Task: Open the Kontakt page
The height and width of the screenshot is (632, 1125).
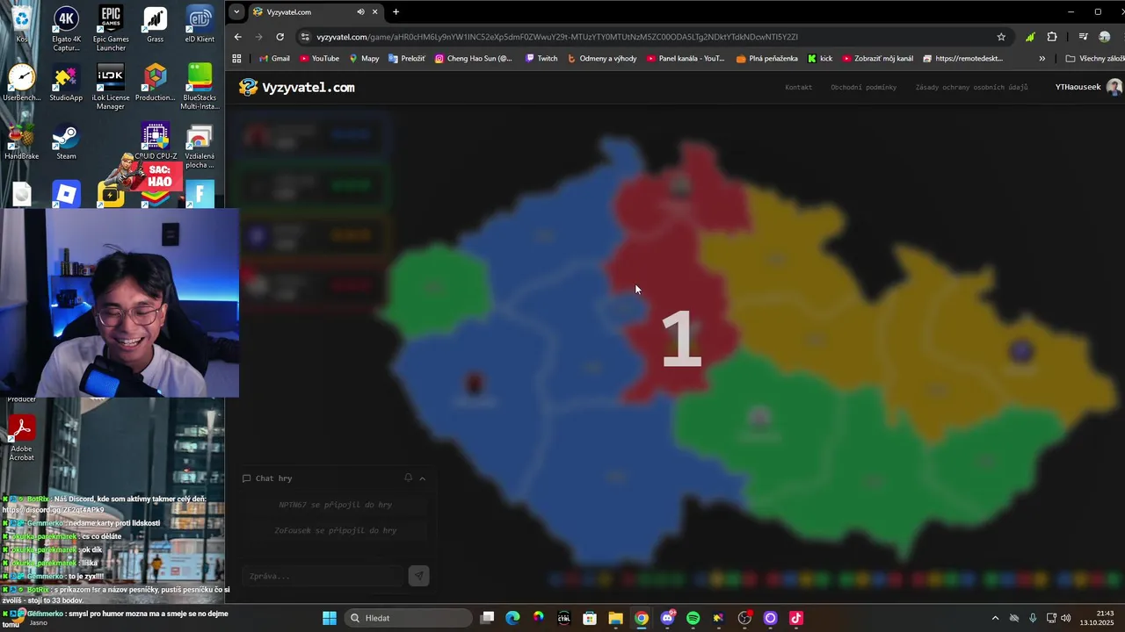Action: pos(798,87)
